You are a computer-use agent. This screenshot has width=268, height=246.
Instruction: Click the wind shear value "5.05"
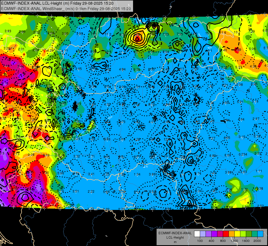(254, 84)
